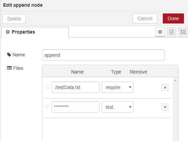The height and width of the screenshot is (141, 188).
Task: Open node description document icon
Action: point(172,32)
